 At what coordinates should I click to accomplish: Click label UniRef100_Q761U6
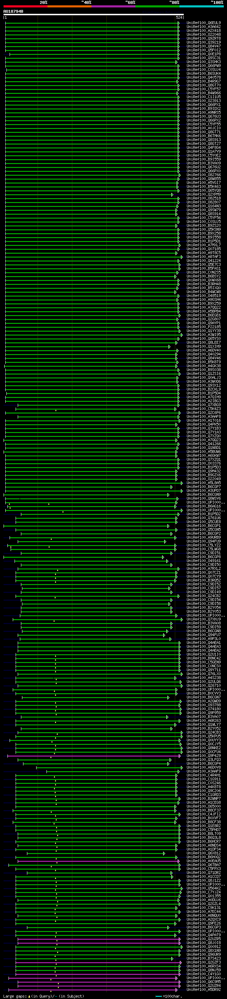[x=204, y=518]
